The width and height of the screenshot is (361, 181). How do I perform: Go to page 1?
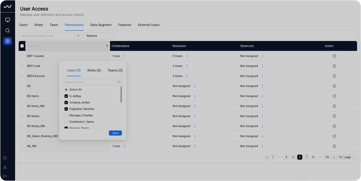click(x=273, y=157)
